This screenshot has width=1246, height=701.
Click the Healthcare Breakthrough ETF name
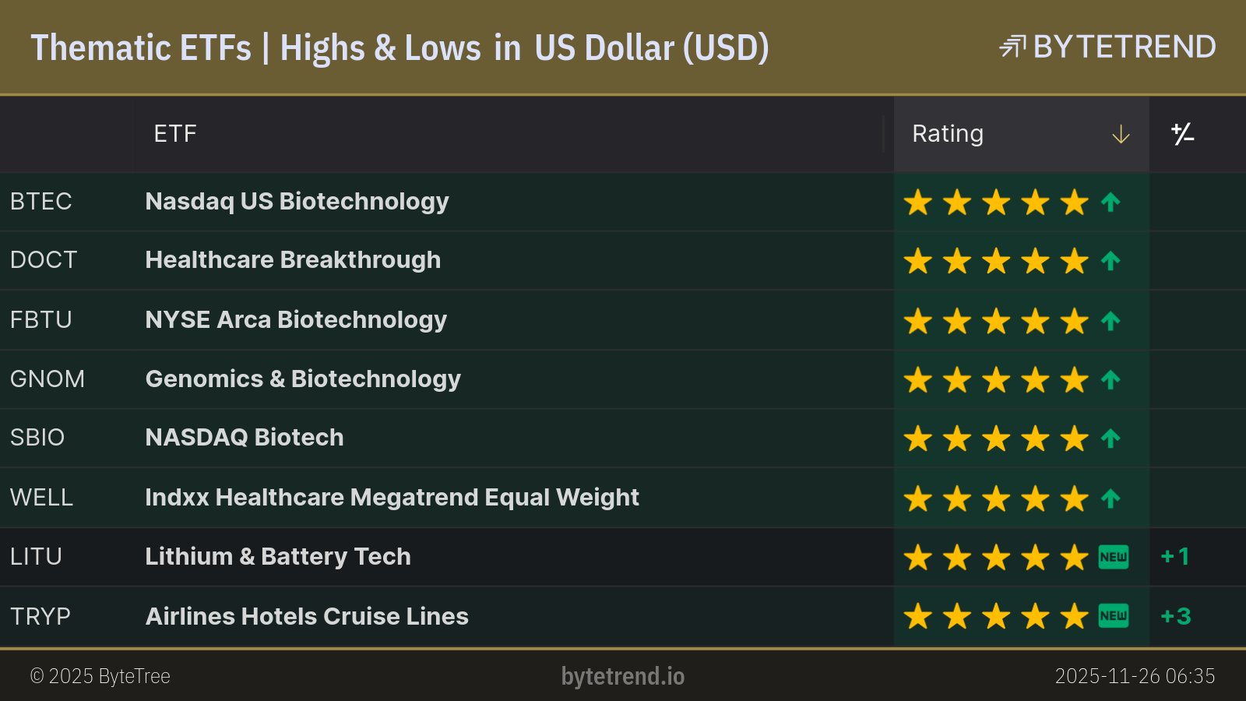click(293, 260)
